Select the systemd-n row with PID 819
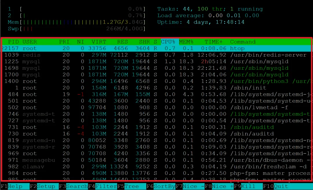Viewport: 313px width, 190px height. coord(156,140)
